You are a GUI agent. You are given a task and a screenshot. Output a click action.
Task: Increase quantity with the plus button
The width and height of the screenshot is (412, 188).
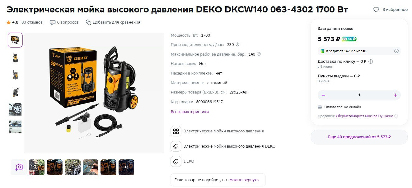pos(395,95)
